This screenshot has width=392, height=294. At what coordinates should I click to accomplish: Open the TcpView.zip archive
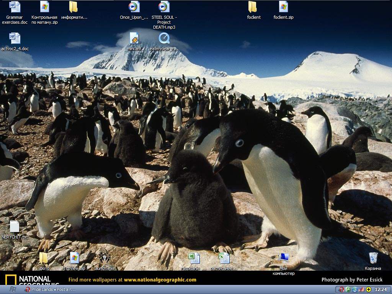coord(74,258)
